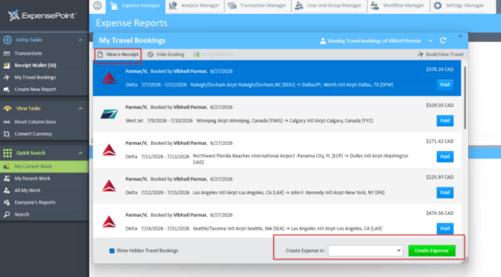Click the Everyone's Reports icon
The height and width of the screenshot is (277, 501).
coord(7,202)
